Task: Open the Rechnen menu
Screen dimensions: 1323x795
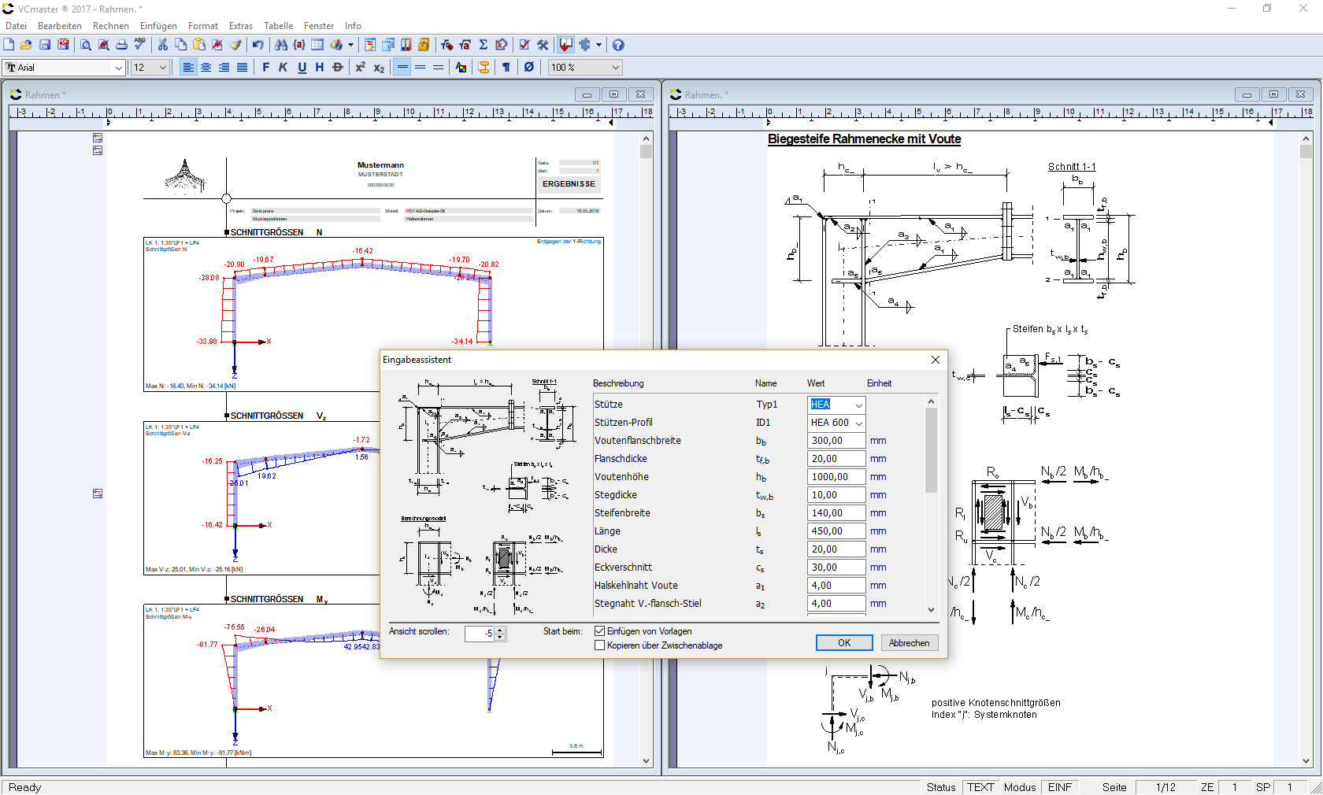Action: point(110,26)
